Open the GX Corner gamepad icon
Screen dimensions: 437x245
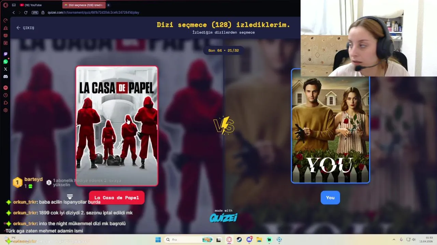click(x=14, y=5)
